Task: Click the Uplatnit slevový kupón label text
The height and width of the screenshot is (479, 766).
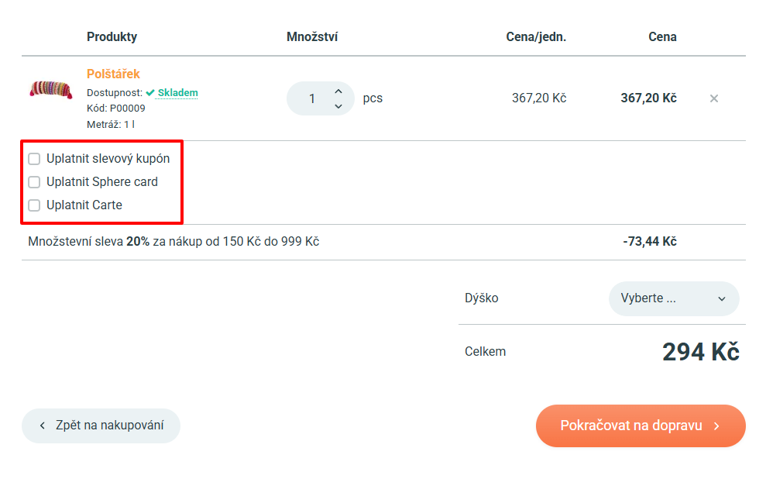Action: (x=108, y=159)
